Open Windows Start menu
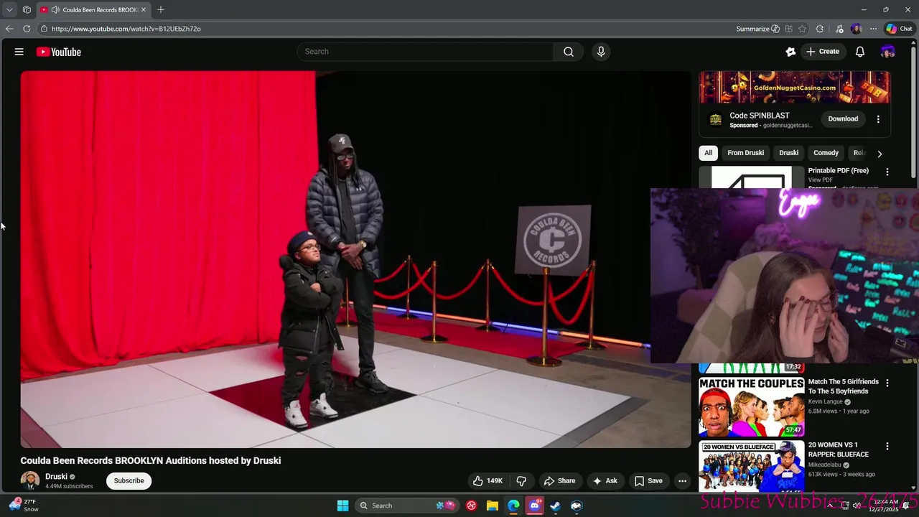This screenshot has height=517, width=919. pyautogui.click(x=342, y=506)
